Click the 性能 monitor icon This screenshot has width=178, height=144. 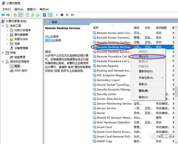[12, 44]
